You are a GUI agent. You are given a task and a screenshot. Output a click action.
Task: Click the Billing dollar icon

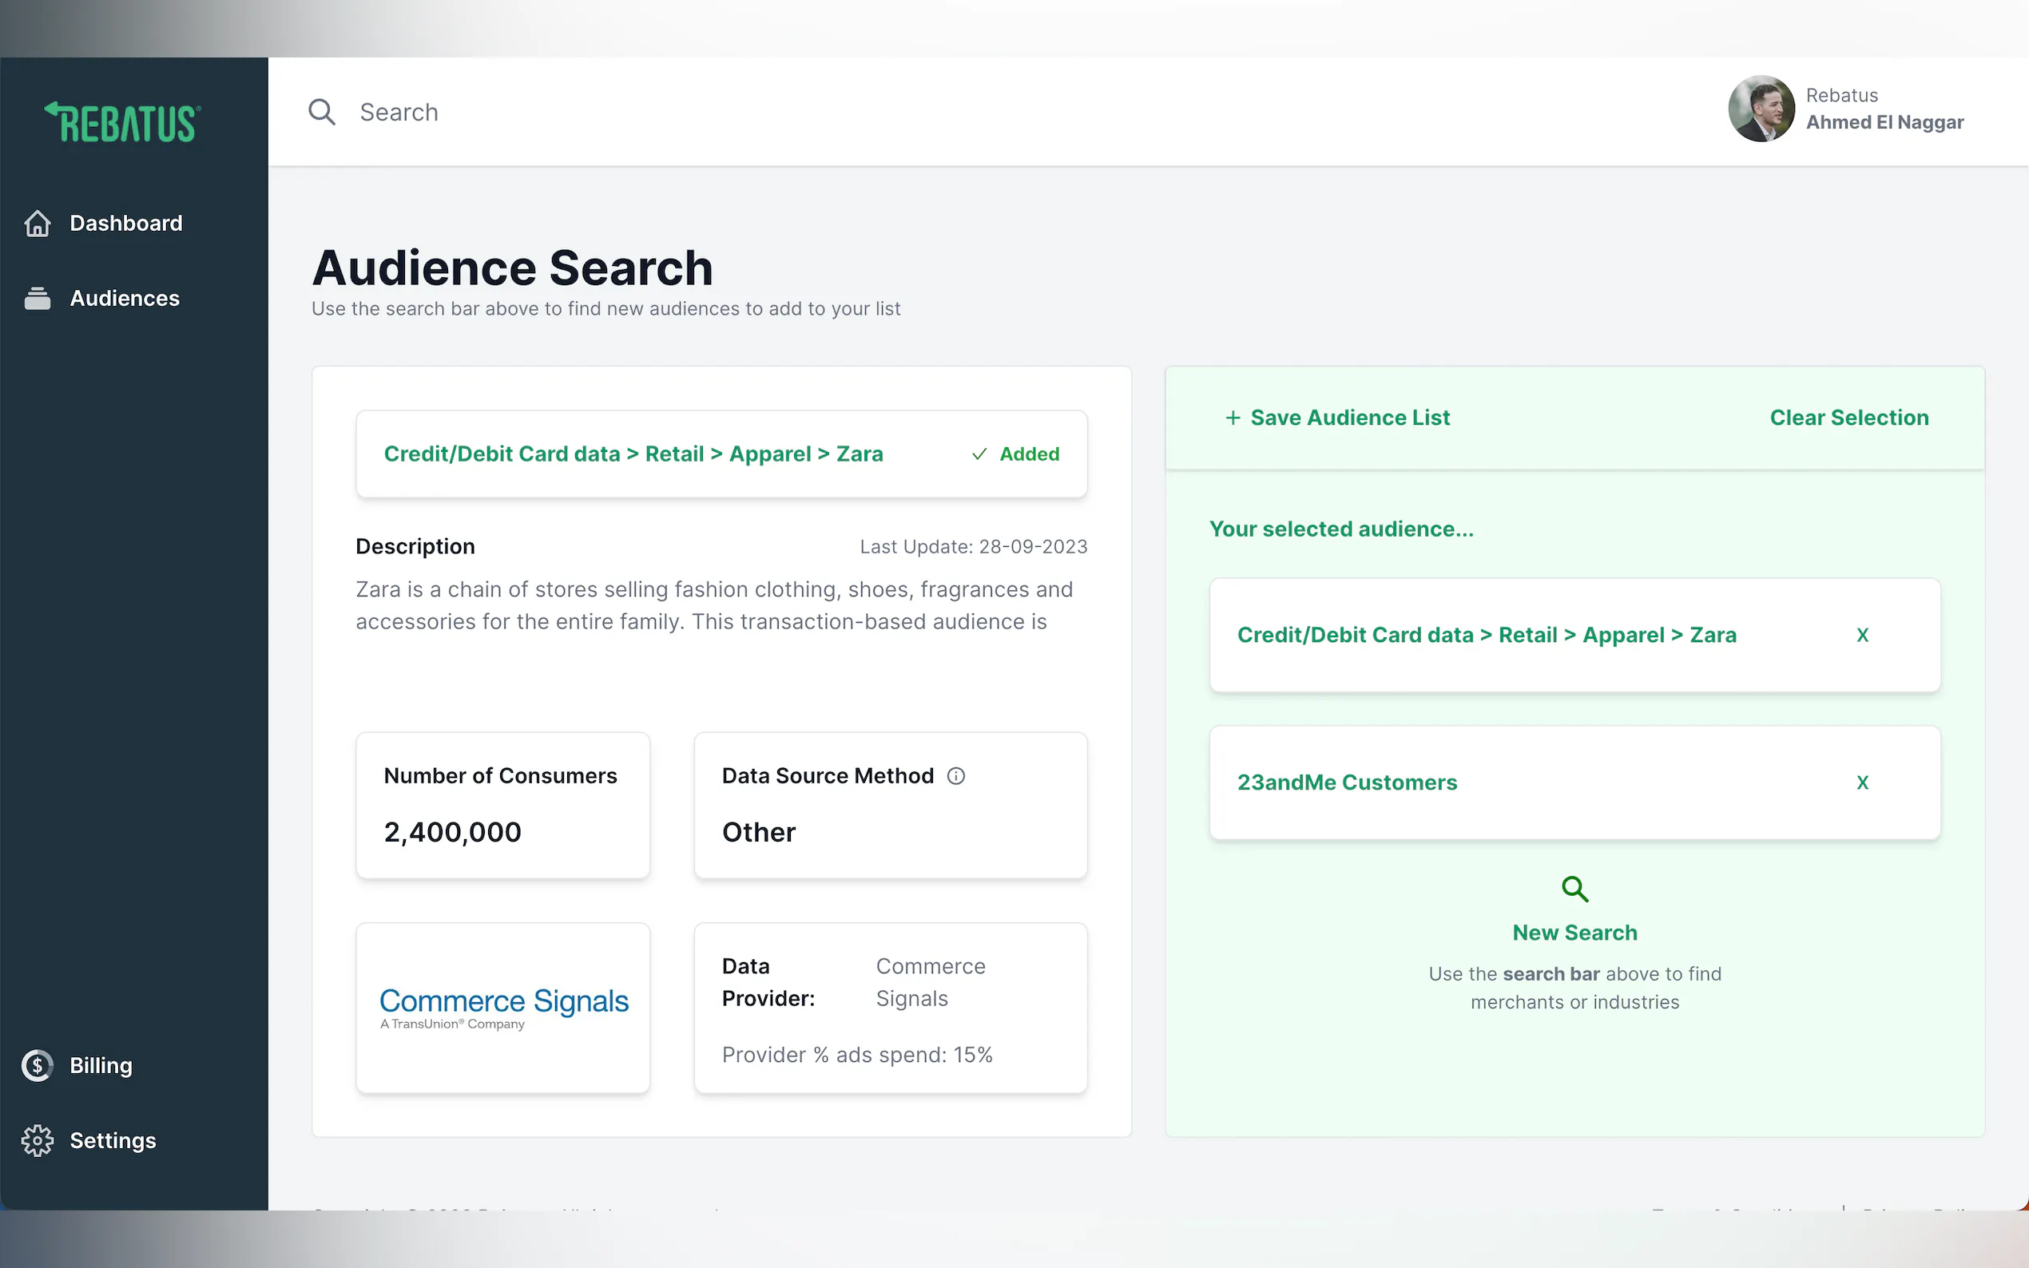click(38, 1065)
